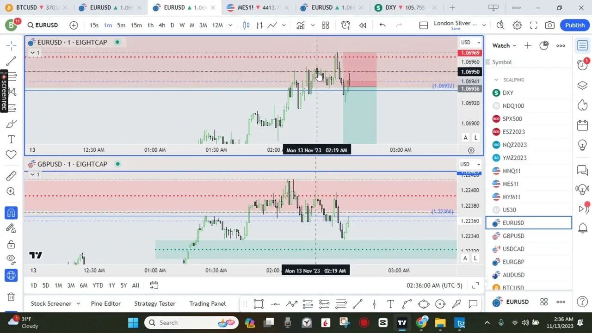Image resolution: width=592 pixels, height=333 pixels.
Task: Click the Publish button
Action: [x=575, y=25]
